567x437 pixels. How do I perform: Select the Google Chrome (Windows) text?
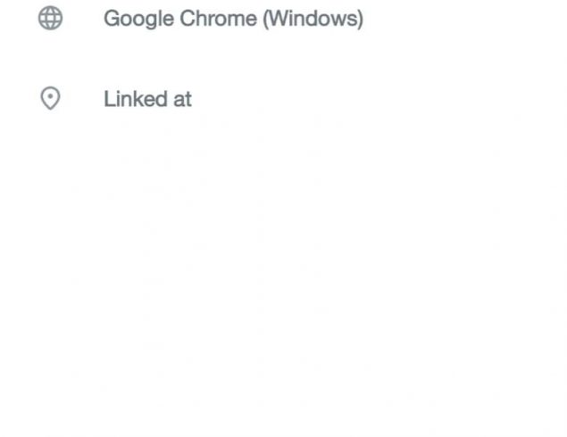tap(233, 19)
